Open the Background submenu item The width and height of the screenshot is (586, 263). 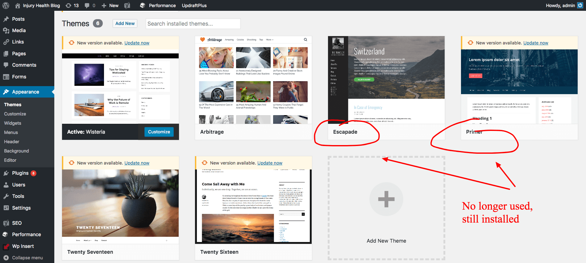[16, 151]
